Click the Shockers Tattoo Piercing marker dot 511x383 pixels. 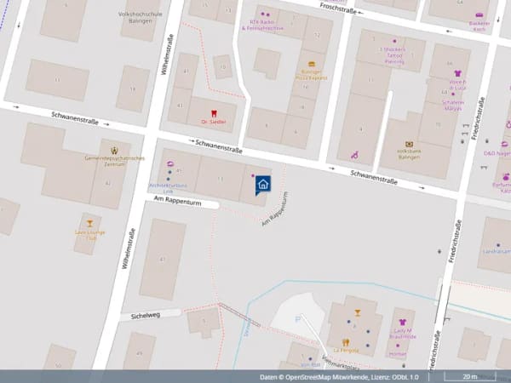[394, 42]
